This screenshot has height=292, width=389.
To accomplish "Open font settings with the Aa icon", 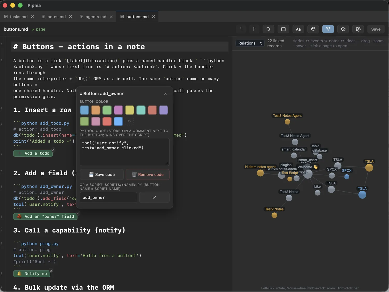I will tap(298, 29).
